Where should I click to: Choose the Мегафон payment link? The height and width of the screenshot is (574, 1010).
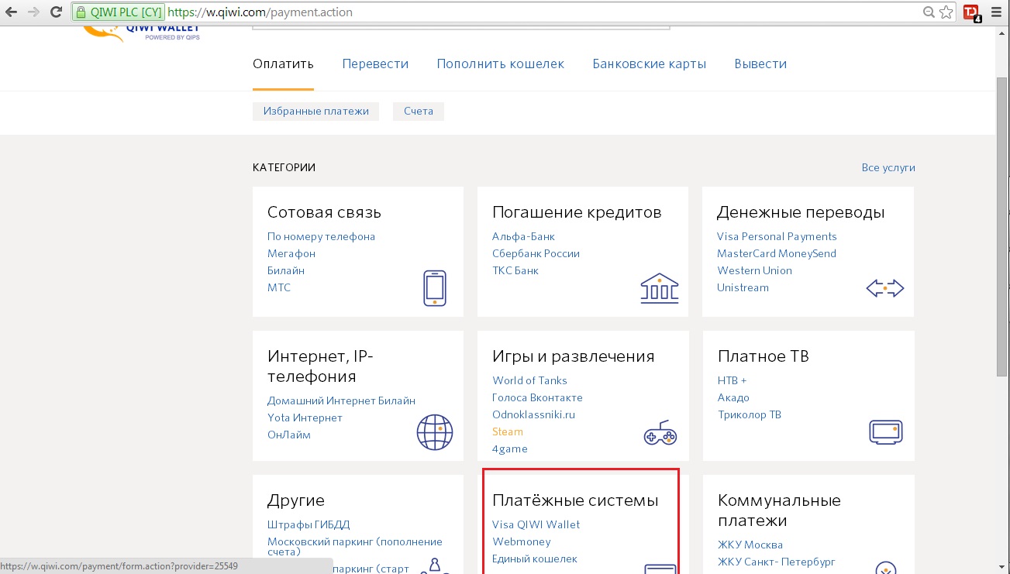(291, 253)
